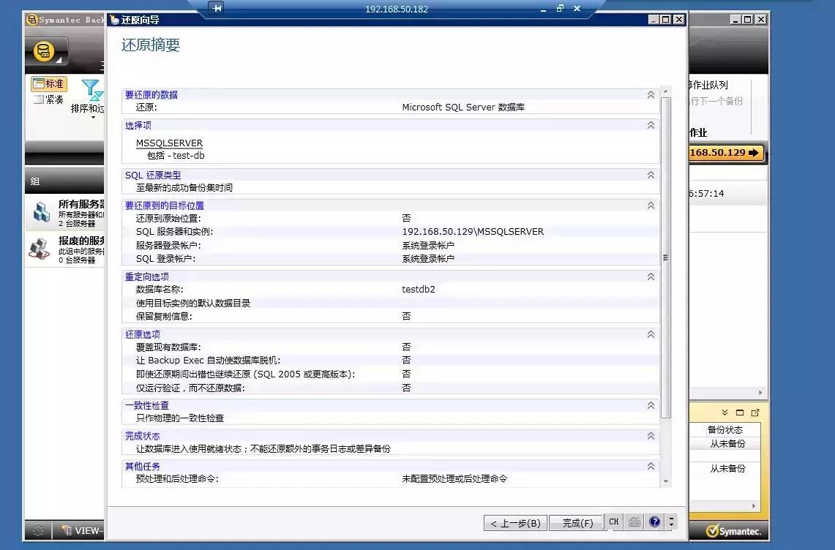Image resolution: width=835 pixels, height=550 pixels.
Task: Click right scroll arrow in background job panel
Action: pyautogui.click(x=760, y=393)
